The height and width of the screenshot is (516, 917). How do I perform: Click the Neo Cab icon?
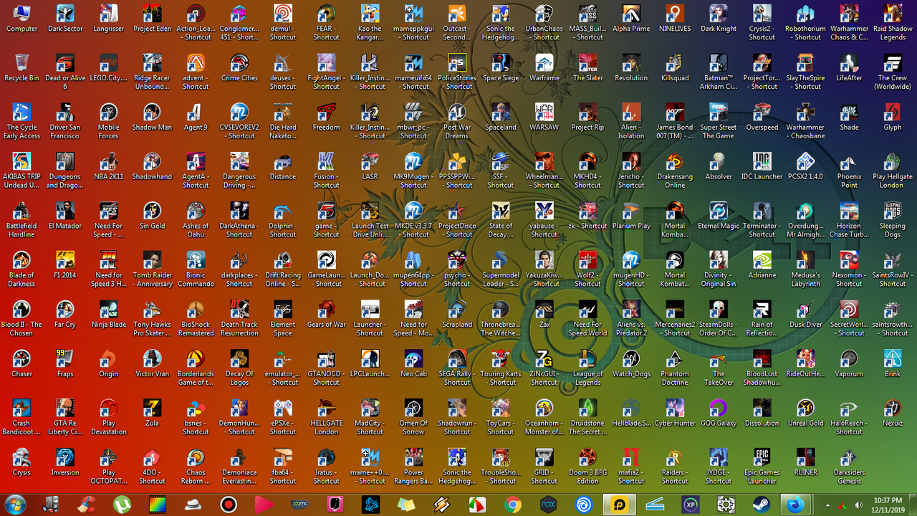point(413,364)
